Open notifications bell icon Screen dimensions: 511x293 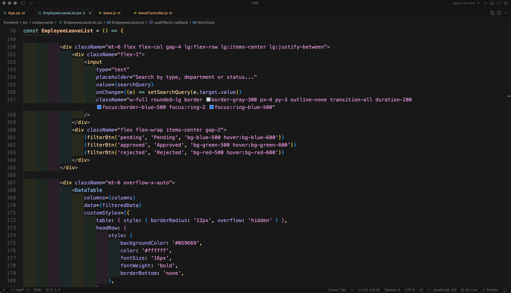pos(505,290)
